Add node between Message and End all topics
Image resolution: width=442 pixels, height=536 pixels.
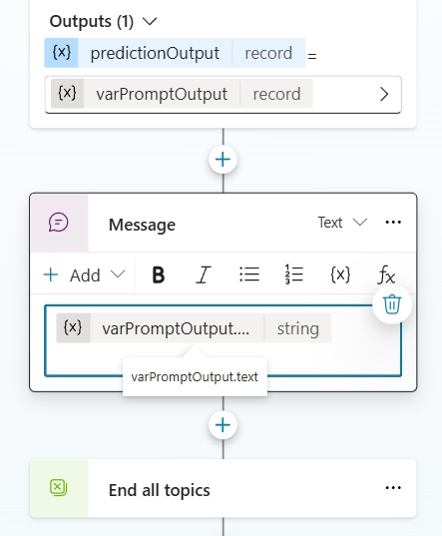tap(223, 425)
